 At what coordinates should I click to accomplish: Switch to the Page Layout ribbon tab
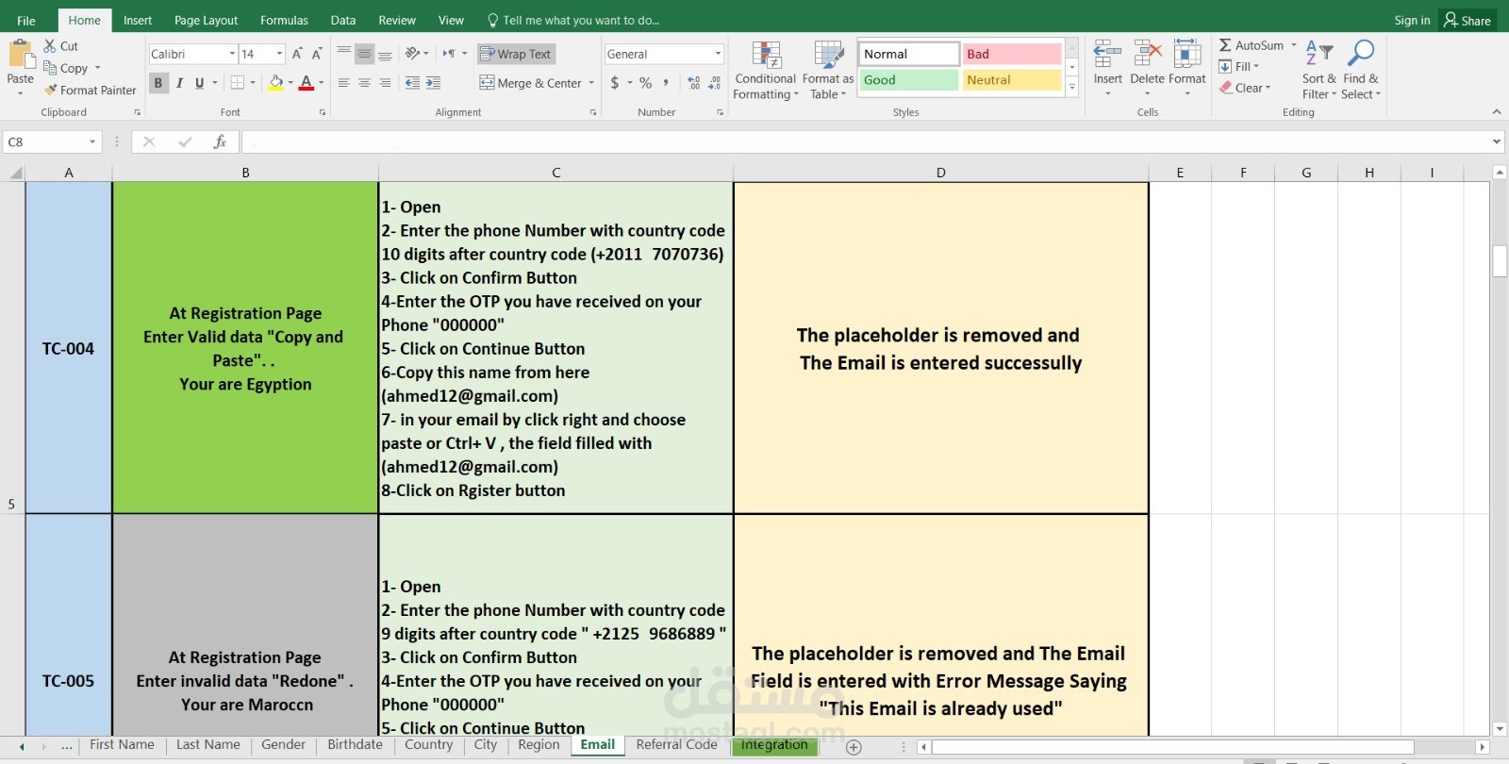pos(206,20)
